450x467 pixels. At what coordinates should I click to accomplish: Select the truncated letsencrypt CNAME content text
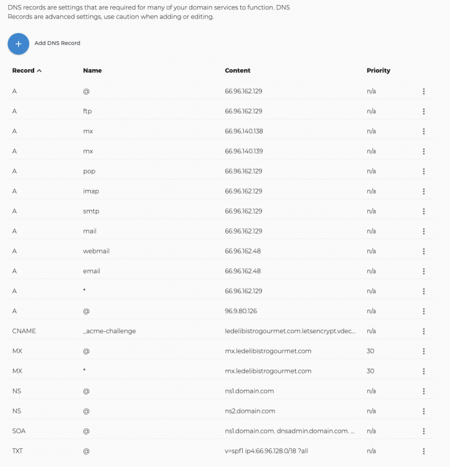(x=289, y=331)
